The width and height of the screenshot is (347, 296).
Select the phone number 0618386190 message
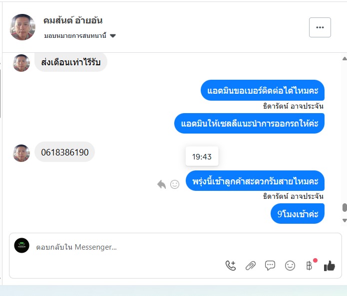pos(64,152)
